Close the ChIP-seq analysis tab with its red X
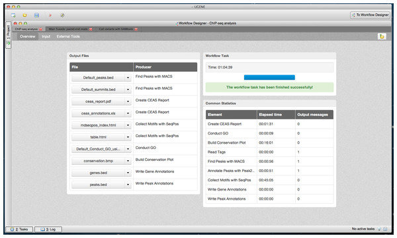Image resolution: width=397 pixels, height=238 pixels. (x=40, y=29)
